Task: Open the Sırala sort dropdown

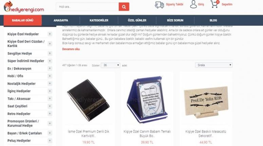Action: pos(214,65)
